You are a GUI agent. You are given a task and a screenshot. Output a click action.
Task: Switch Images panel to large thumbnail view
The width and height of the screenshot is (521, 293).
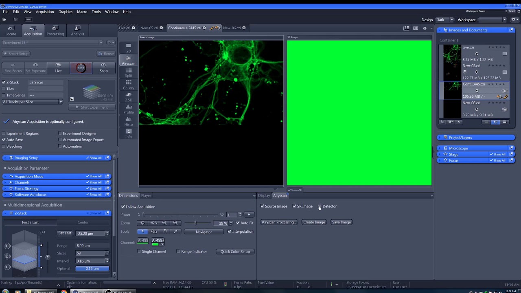[505, 122]
